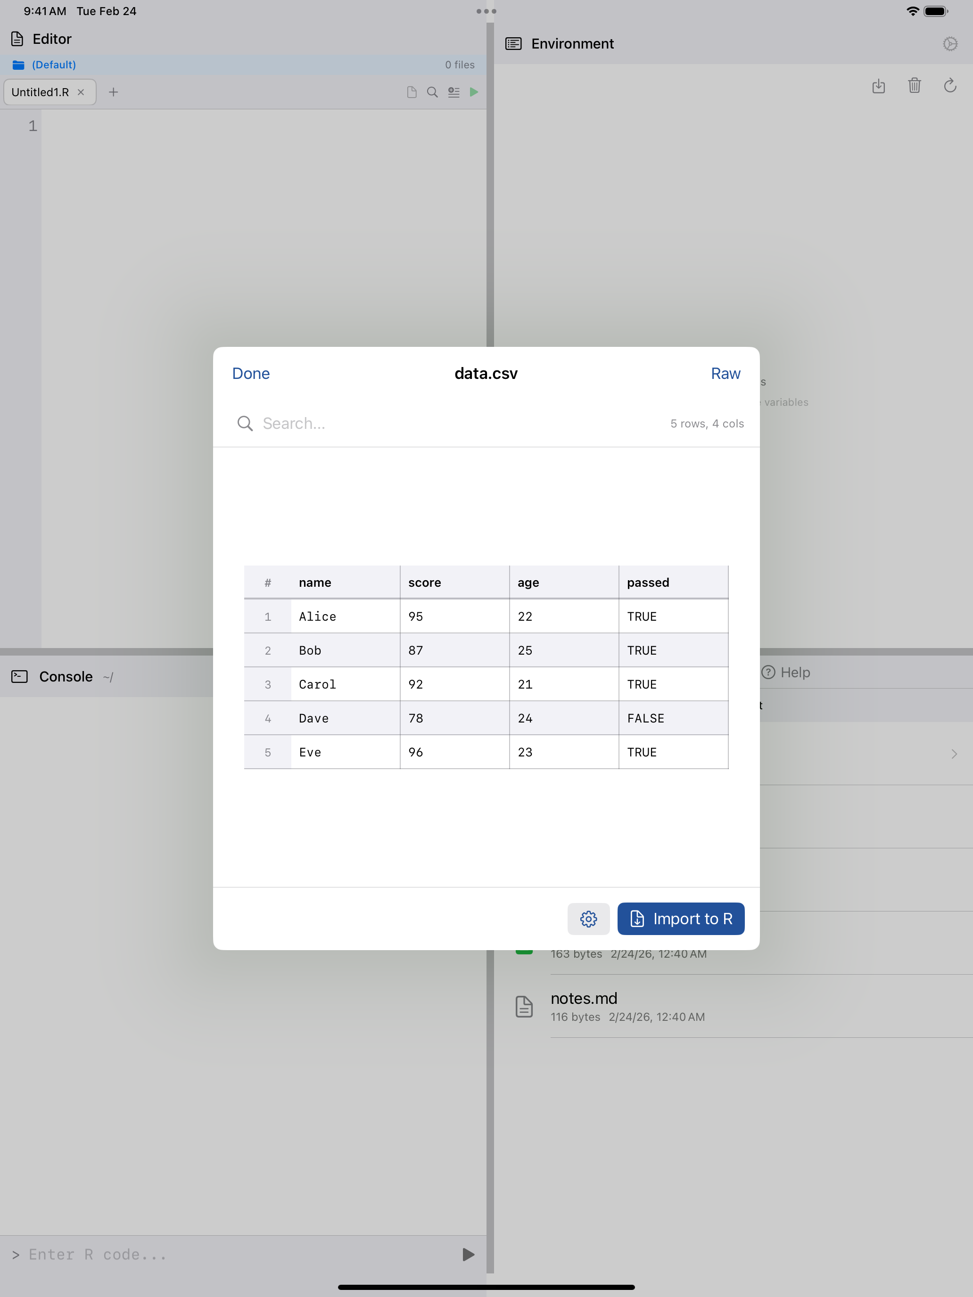
Task: Execute console input with the play arrow
Action: point(467,1254)
